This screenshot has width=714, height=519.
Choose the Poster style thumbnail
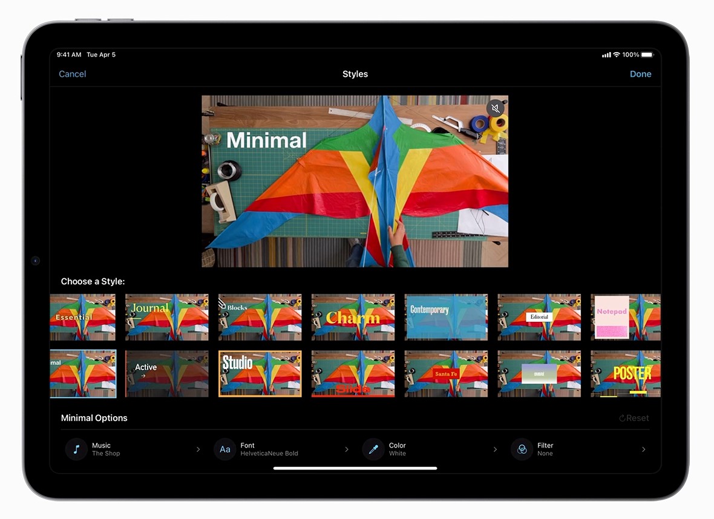point(625,373)
